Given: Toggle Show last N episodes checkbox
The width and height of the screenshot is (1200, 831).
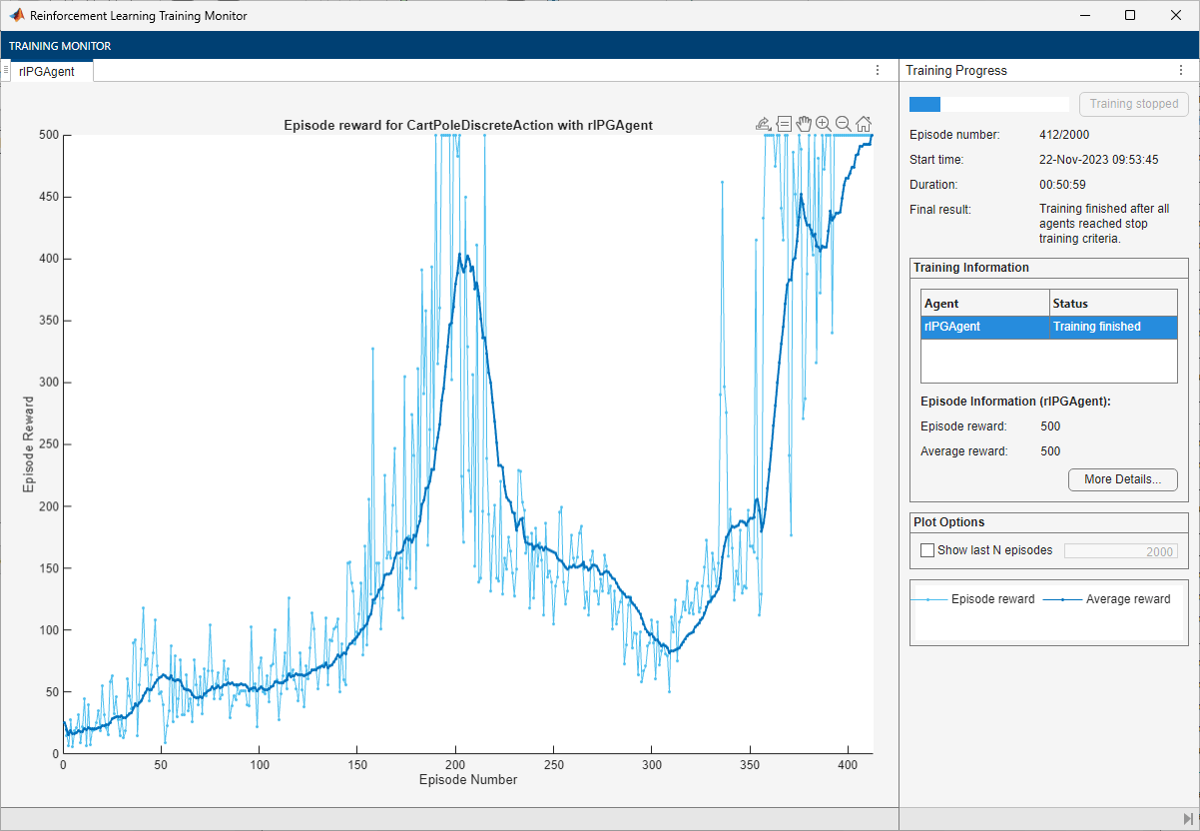Looking at the screenshot, I should 927,550.
